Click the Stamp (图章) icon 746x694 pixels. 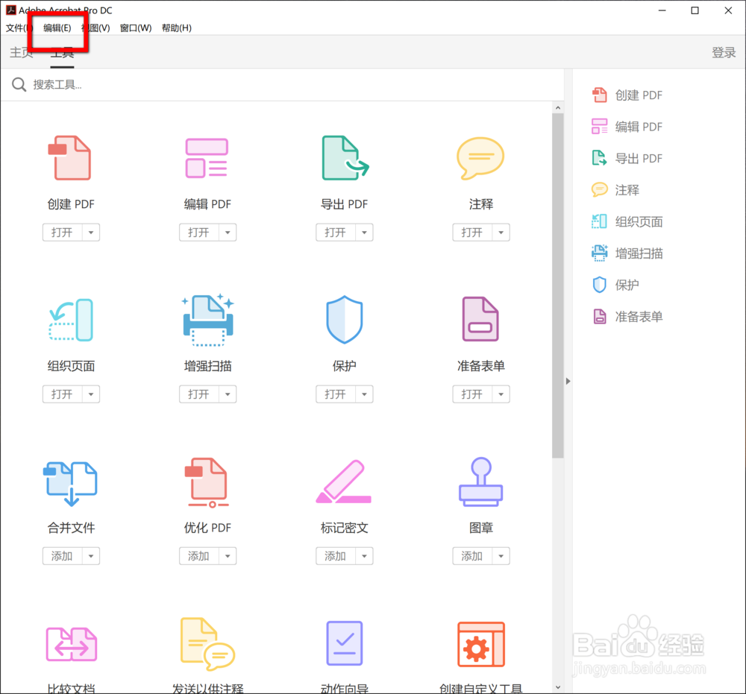click(480, 482)
